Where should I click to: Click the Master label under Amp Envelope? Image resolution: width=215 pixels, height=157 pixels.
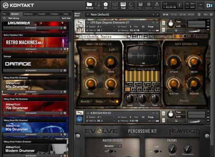184,100
